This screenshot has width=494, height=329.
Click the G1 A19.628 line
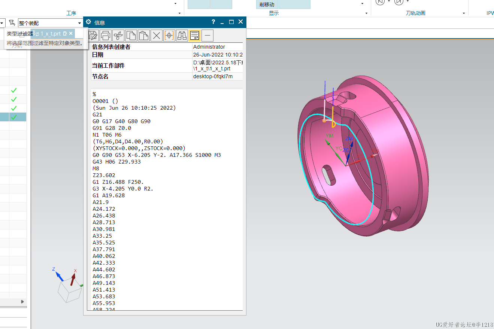(x=109, y=195)
